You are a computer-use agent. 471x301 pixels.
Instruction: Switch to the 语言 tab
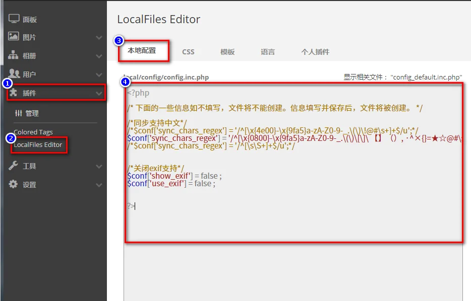[268, 52]
